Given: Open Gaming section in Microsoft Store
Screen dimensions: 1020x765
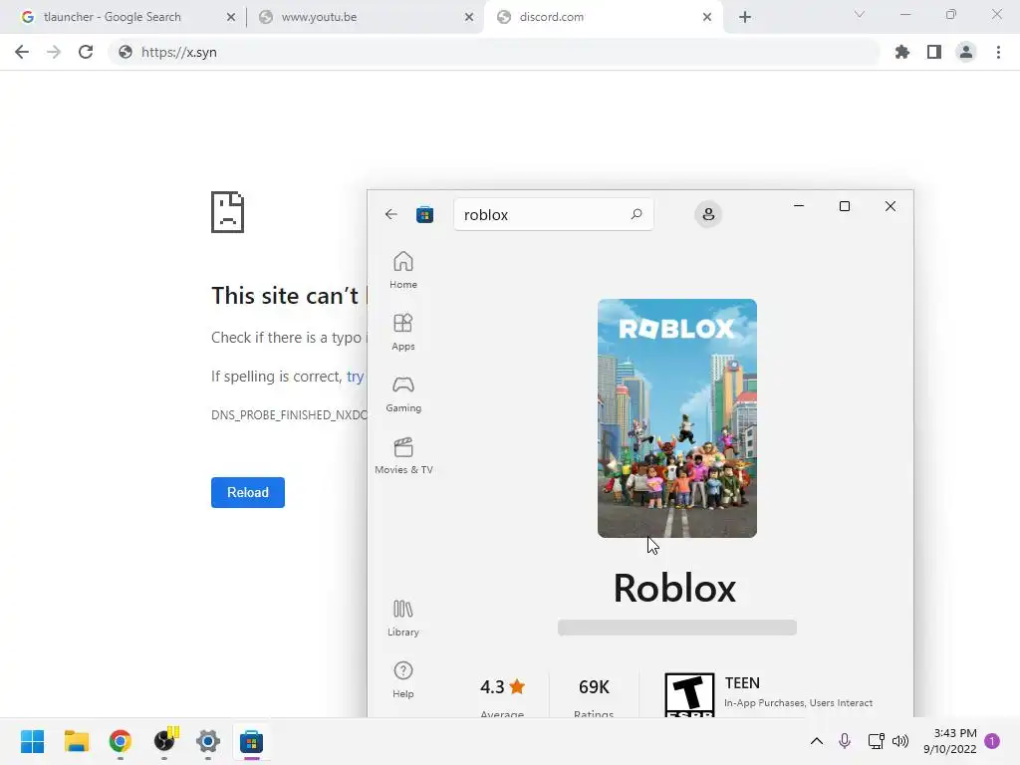Looking at the screenshot, I should pos(403,393).
